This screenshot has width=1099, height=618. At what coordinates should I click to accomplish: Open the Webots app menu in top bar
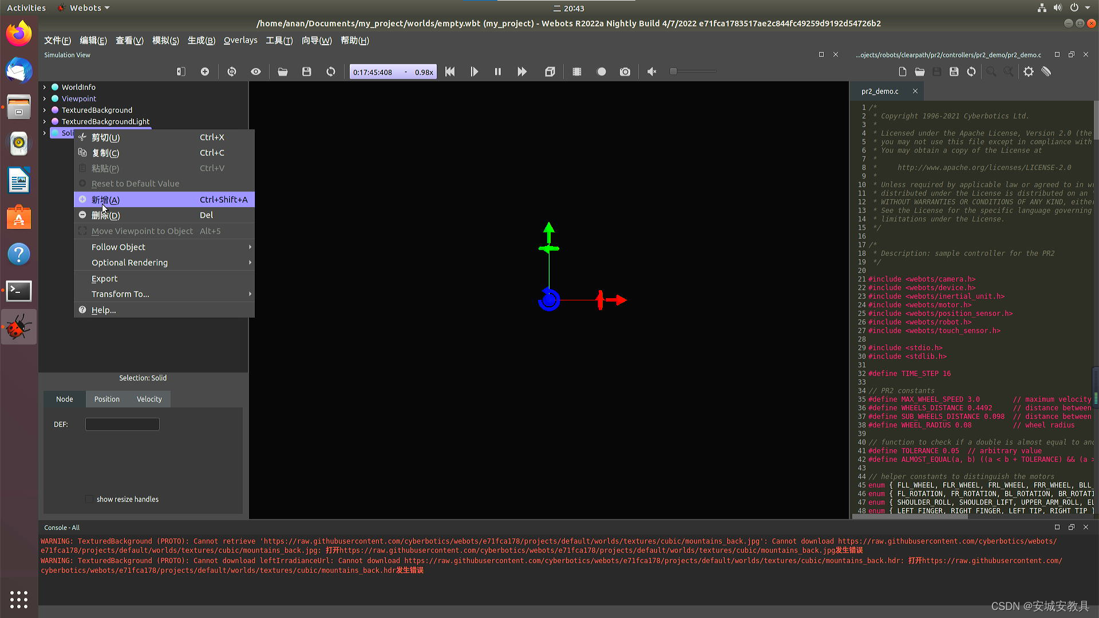tap(84, 8)
